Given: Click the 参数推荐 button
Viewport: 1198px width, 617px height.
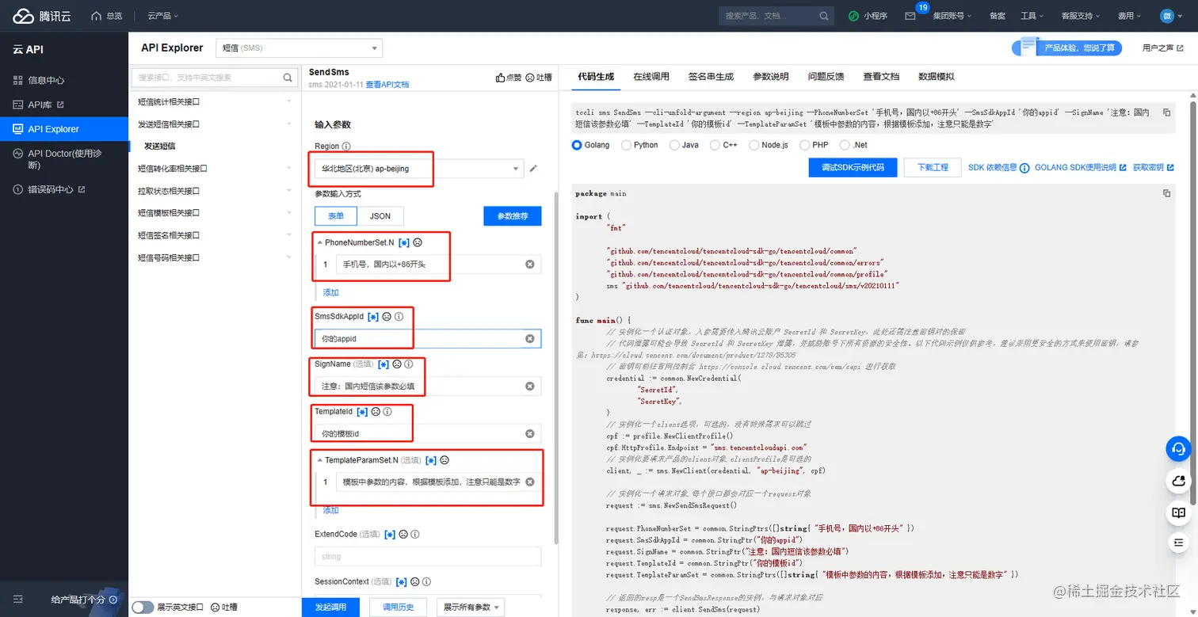Looking at the screenshot, I should pyautogui.click(x=513, y=216).
